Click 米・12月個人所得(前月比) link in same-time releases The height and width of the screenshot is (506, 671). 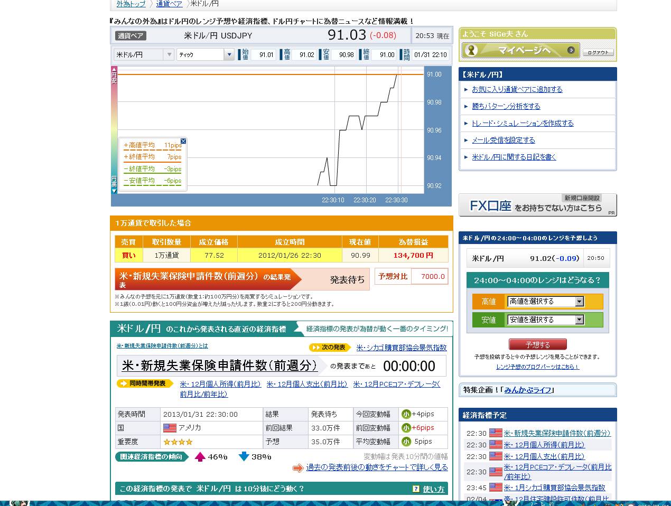(220, 384)
